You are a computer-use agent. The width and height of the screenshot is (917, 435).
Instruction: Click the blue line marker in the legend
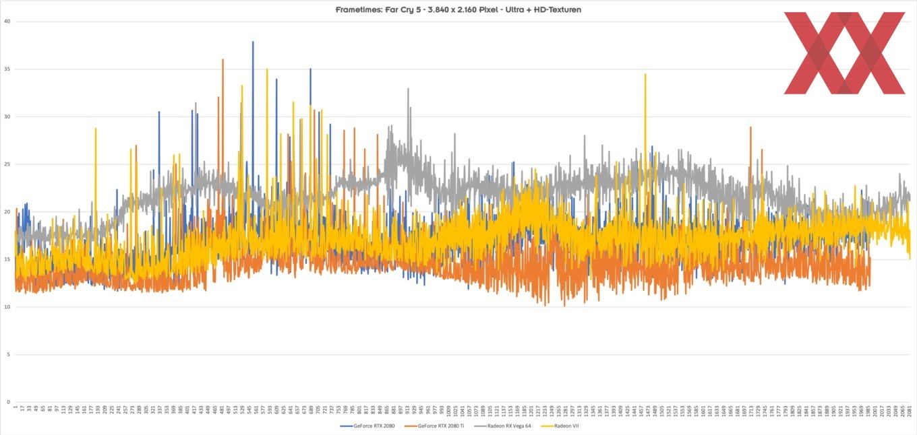click(347, 426)
